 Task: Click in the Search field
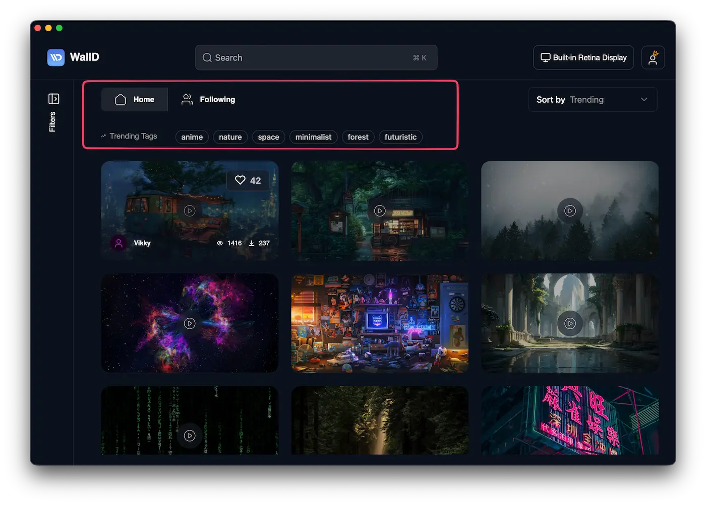(316, 58)
